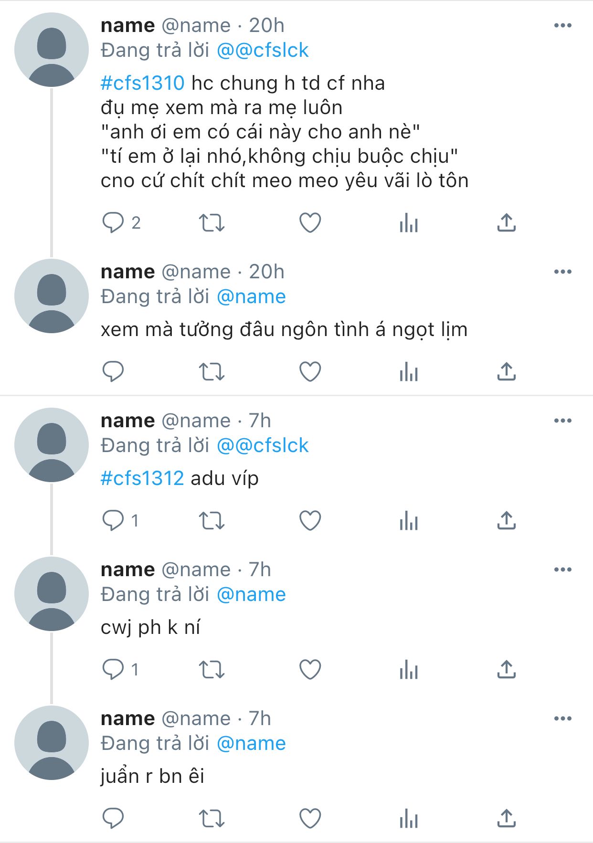This screenshot has width=593, height=843.
Task: Retweet the 'cwj ph k ní' reply
Action: pos(212,670)
